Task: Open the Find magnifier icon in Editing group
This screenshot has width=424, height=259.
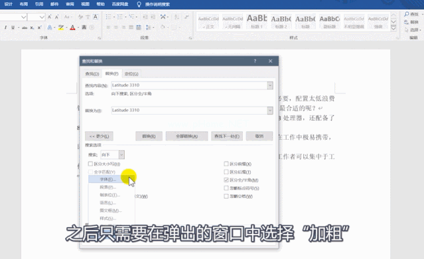Action: point(407,14)
